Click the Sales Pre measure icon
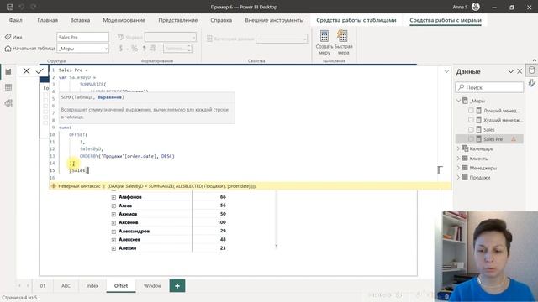This screenshot has height=302, width=538. [x=479, y=139]
